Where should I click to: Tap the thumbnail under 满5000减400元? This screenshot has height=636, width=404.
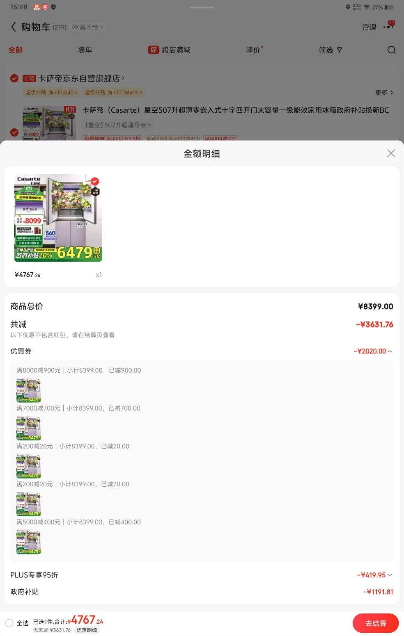(29, 542)
